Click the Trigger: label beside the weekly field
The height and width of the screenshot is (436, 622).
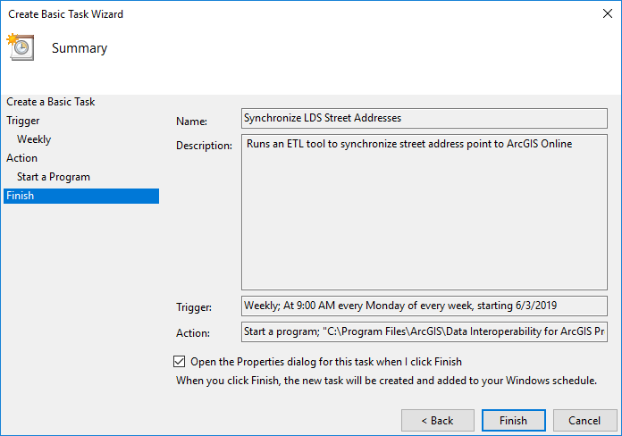tap(194, 307)
